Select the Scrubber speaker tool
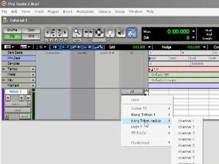Image resolution: width=219 pixels, height=164 pixels. click(121, 32)
